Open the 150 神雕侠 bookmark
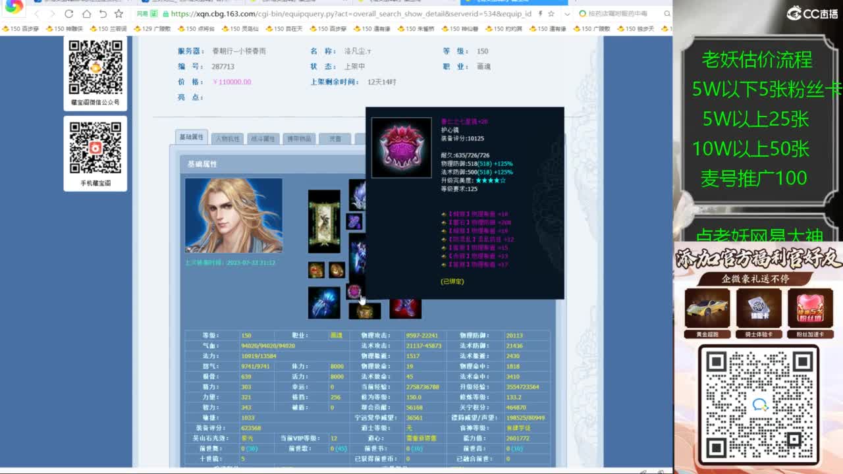The height and width of the screenshot is (474, 843). click(x=65, y=29)
